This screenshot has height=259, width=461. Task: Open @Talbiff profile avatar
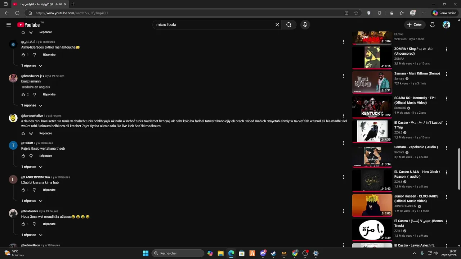[13, 146]
